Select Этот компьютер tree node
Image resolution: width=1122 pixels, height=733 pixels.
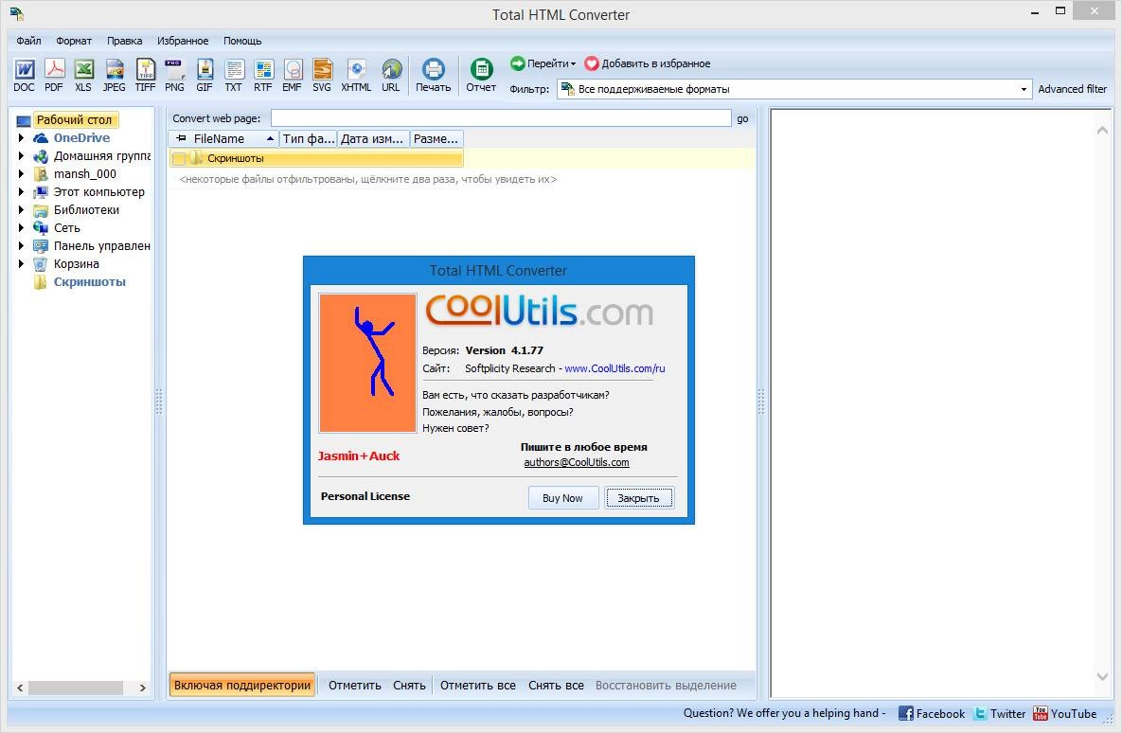point(98,192)
